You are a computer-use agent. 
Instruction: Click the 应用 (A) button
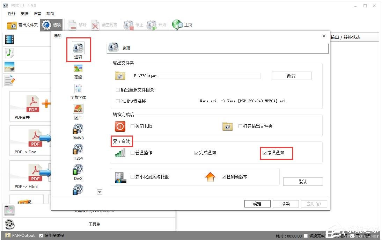[x=314, y=204]
